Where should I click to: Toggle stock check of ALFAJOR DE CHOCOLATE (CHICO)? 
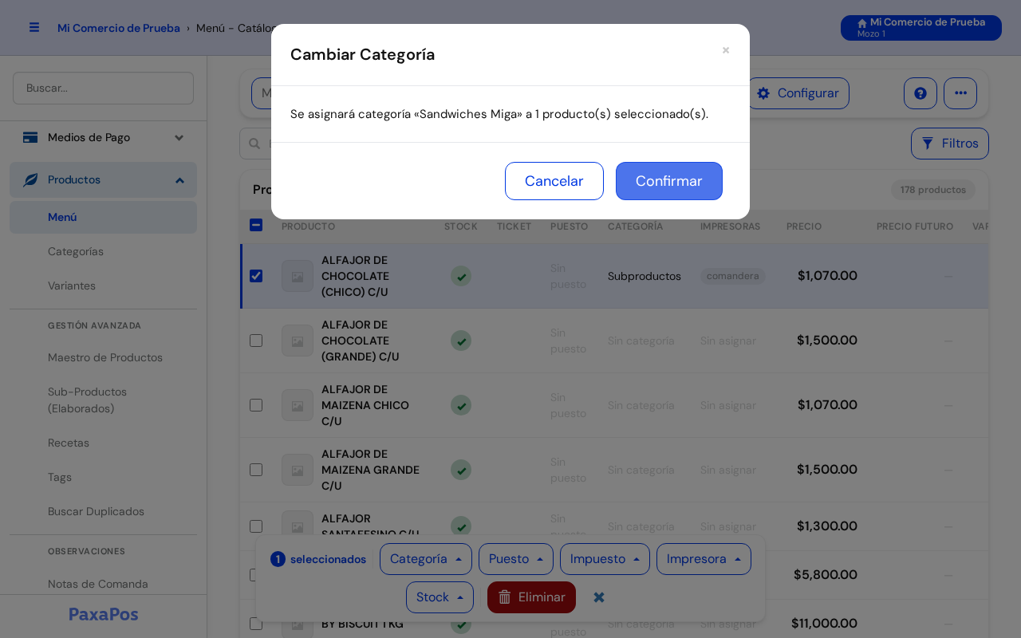coord(461,276)
